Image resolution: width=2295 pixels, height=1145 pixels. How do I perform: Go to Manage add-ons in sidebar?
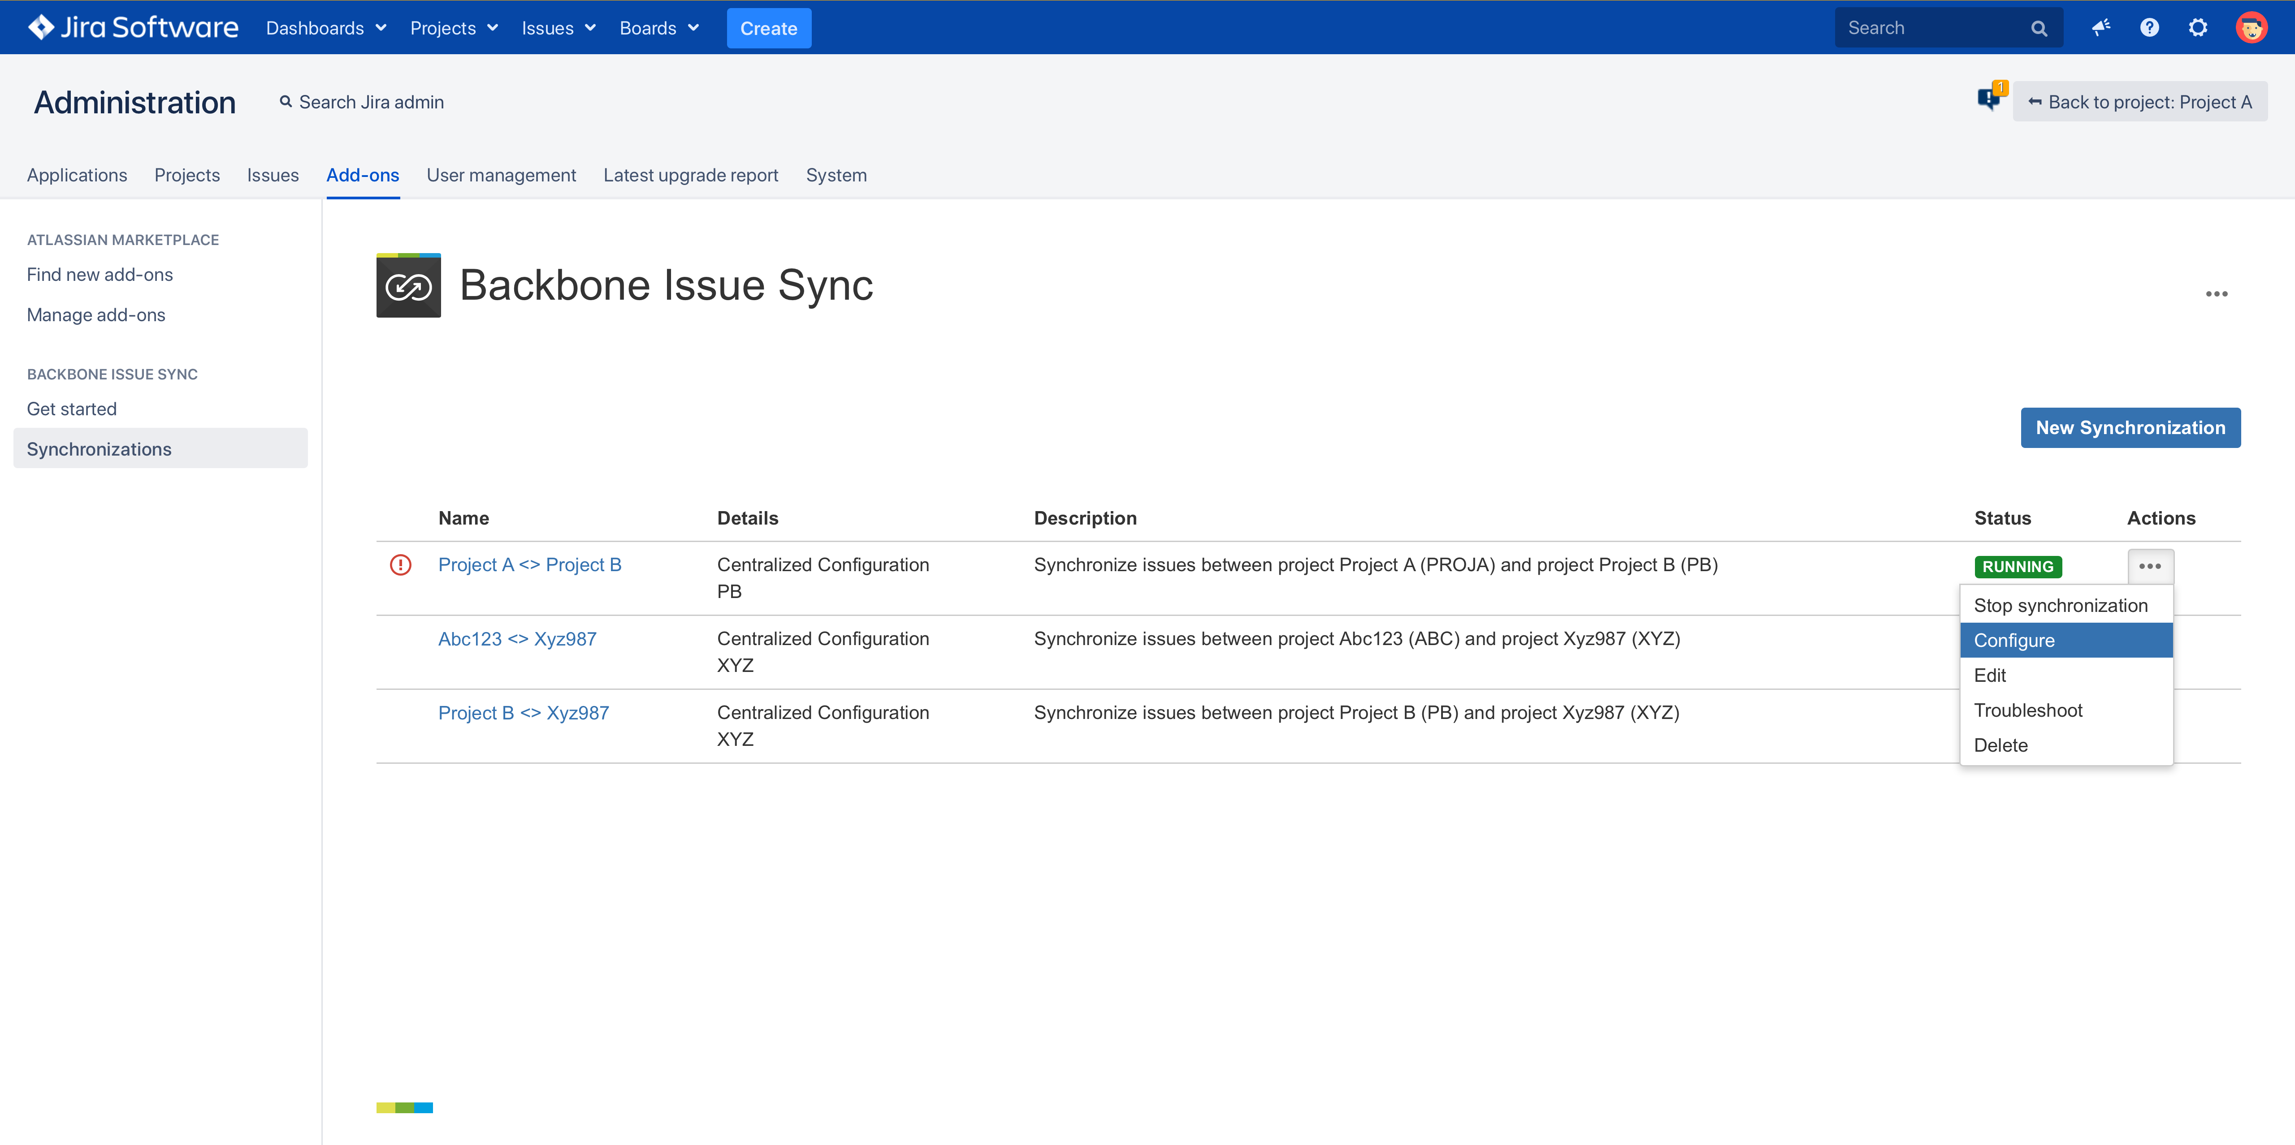(96, 315)
